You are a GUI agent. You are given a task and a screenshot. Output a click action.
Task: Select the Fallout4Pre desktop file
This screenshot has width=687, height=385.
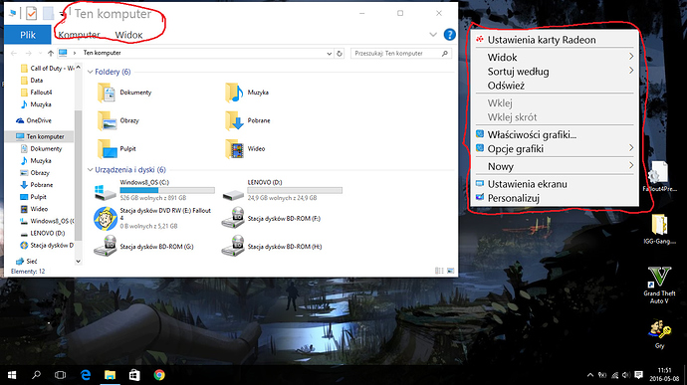(x=659, y=176)
